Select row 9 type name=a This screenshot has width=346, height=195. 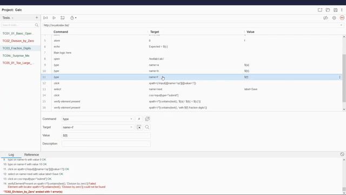[191, 65]
